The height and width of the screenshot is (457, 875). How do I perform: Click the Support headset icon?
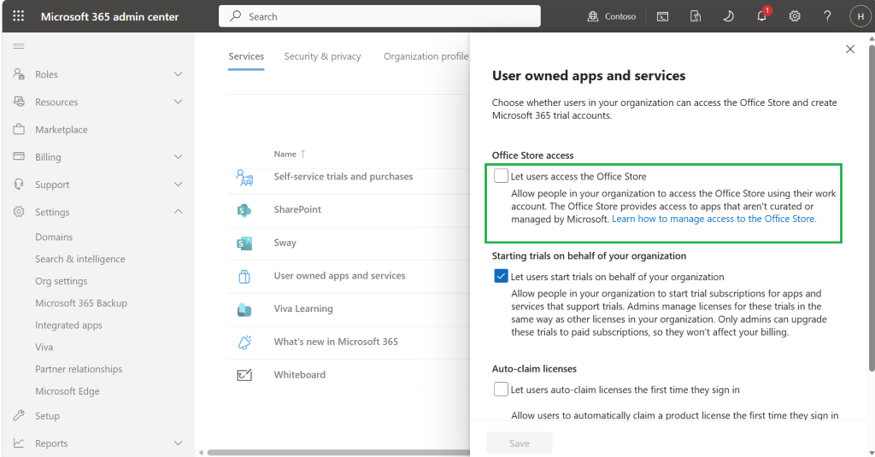19,185
